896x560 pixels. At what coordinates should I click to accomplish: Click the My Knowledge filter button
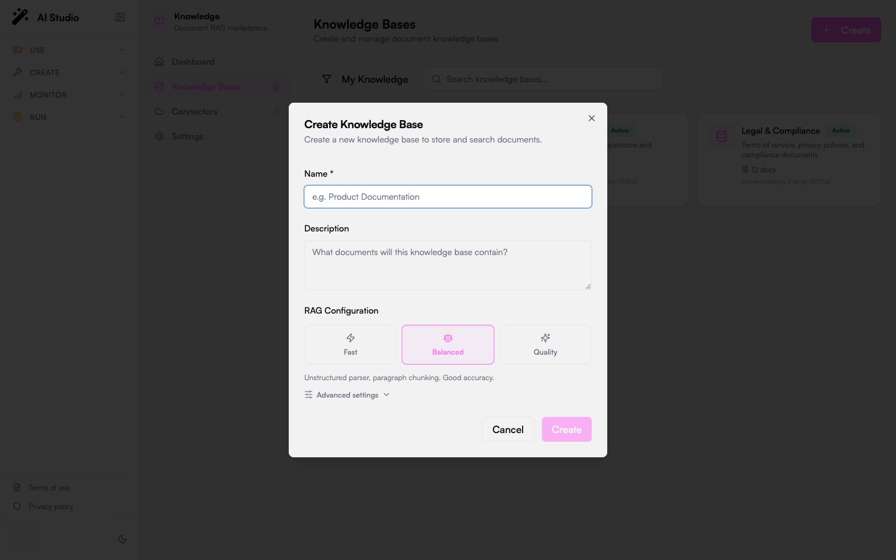[x=365, y=79]
